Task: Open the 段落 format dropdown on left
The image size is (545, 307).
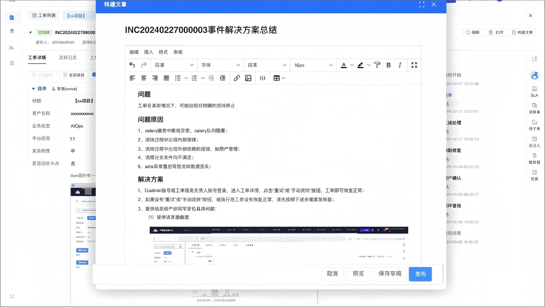Action: (x=174, y=65)
